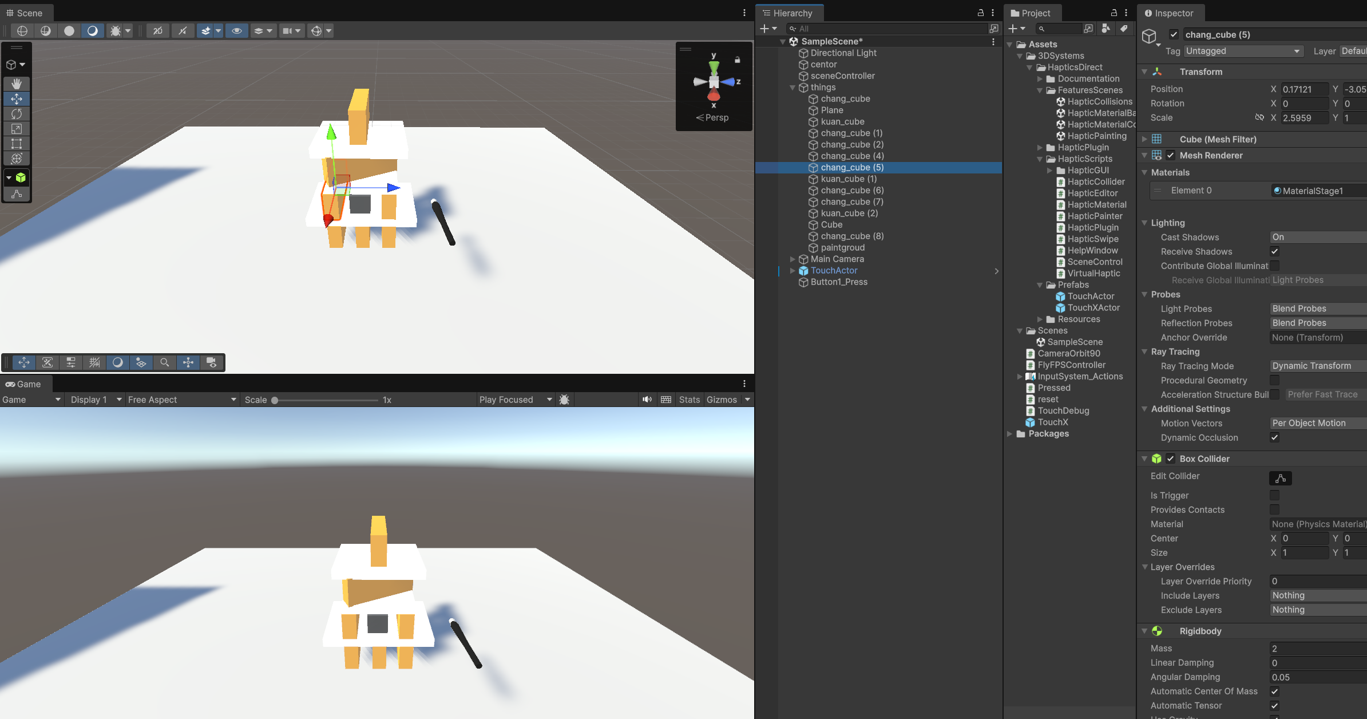The image size is (1367, 719).
Task: Toggle Automatic Center Of Mass checkbox
Action: [1274, 691]
